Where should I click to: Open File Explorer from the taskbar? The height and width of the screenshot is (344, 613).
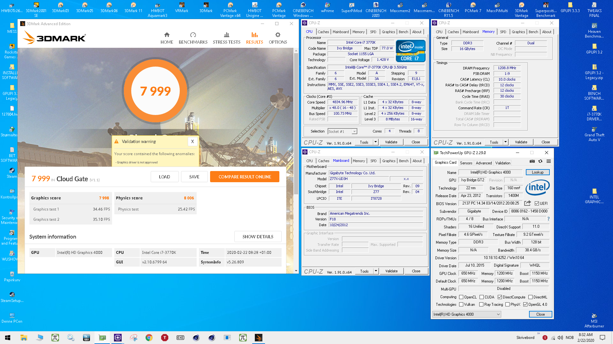pyautogui.click(x=24, y=338)
